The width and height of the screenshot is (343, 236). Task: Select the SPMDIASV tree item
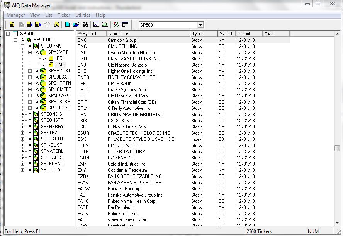(59, 96)
